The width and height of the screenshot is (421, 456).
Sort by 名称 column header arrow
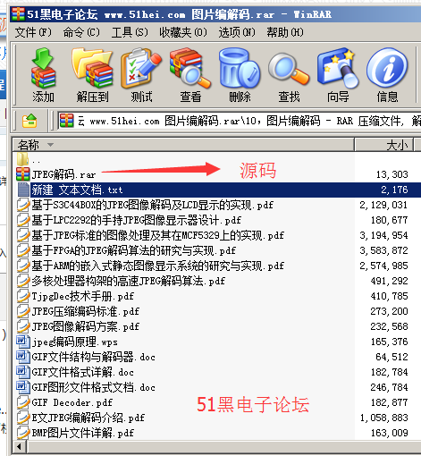[x=51, y=145]
